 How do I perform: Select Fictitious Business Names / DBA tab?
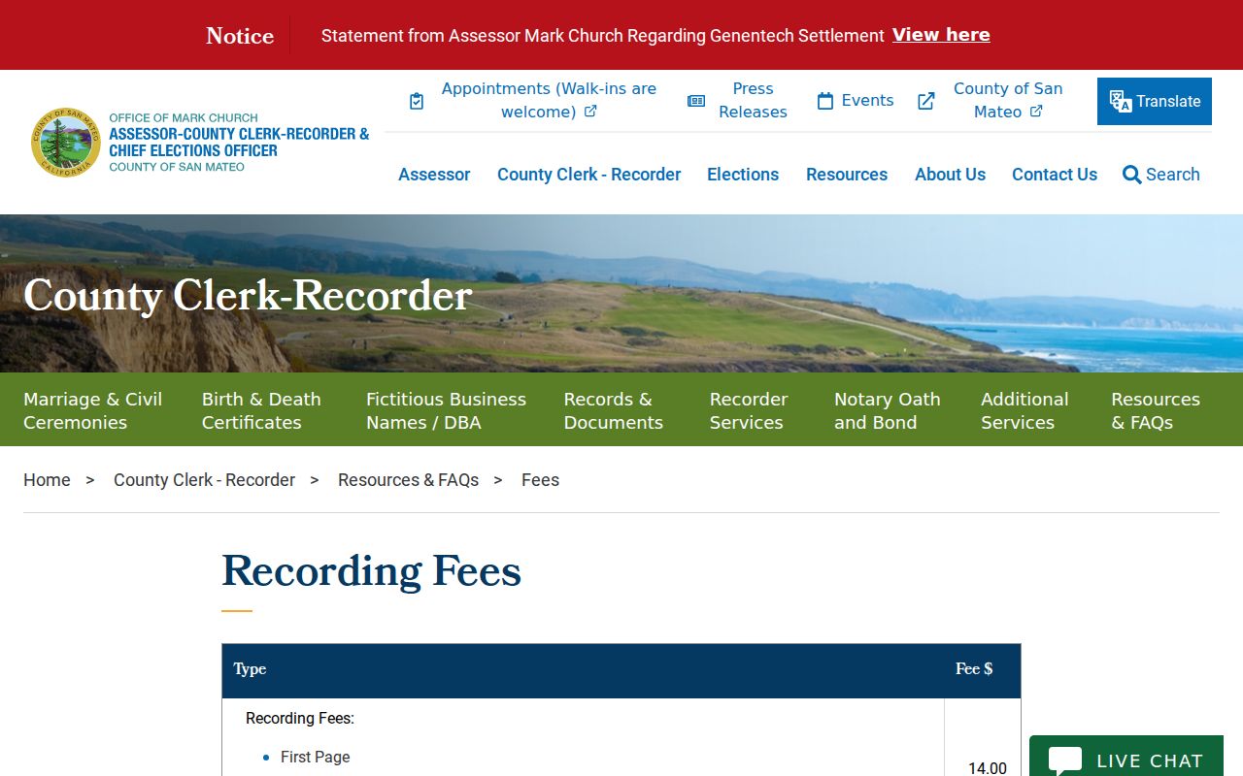tap(446, 410)
